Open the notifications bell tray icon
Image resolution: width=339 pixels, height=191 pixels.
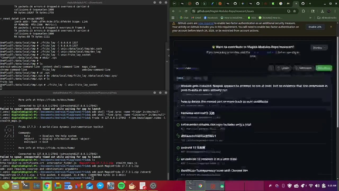tap(302, 186)
